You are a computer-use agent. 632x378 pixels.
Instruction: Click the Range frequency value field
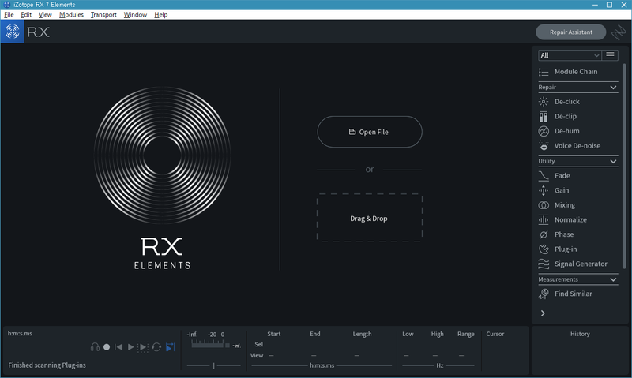[461, 355]
